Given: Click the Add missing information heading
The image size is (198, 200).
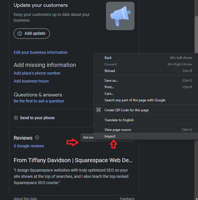Looking at the screenshot, I should (x=45, y=65).
